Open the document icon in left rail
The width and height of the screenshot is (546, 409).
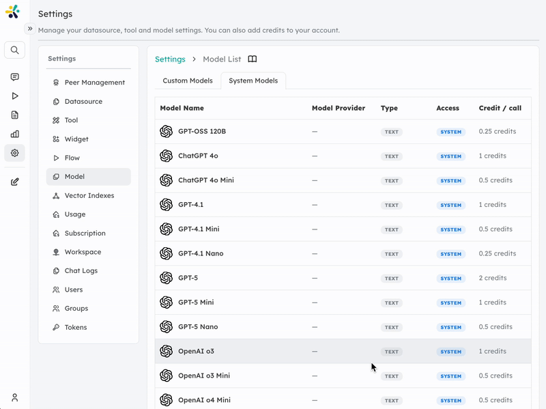[x=14, y=115]
